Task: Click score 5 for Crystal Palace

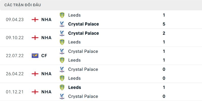Action: coord(164,24)
